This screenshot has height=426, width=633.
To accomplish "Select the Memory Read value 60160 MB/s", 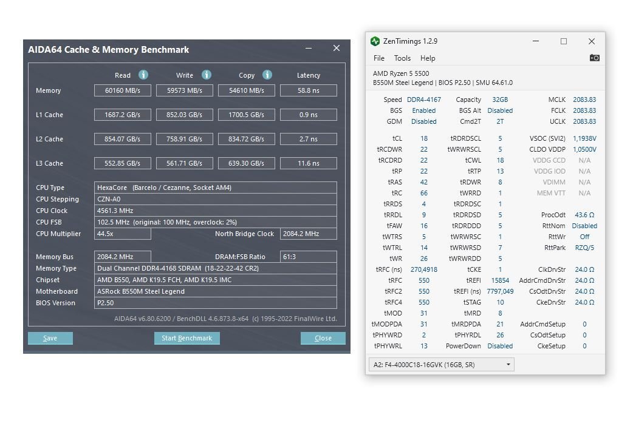I will click(123, 90).
